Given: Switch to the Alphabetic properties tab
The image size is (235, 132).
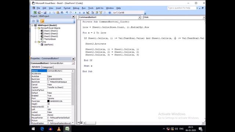Looking at the screenshot, I should (36, 67).
